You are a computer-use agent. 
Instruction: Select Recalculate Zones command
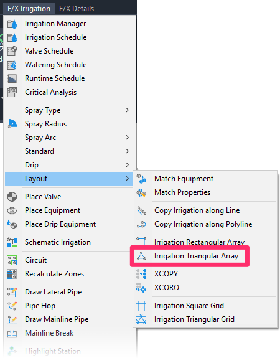(69, 274)
